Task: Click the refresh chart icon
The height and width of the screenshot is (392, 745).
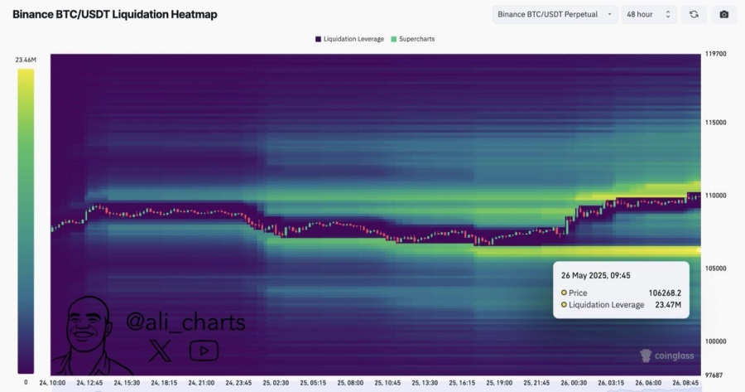Action: 693,15
